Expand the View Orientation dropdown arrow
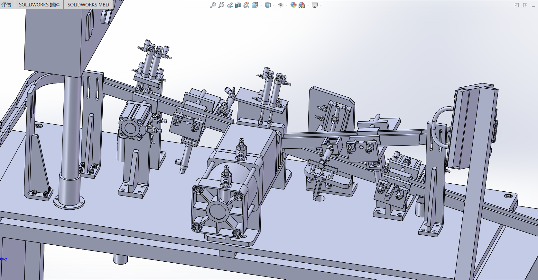 tap(261, 5)
